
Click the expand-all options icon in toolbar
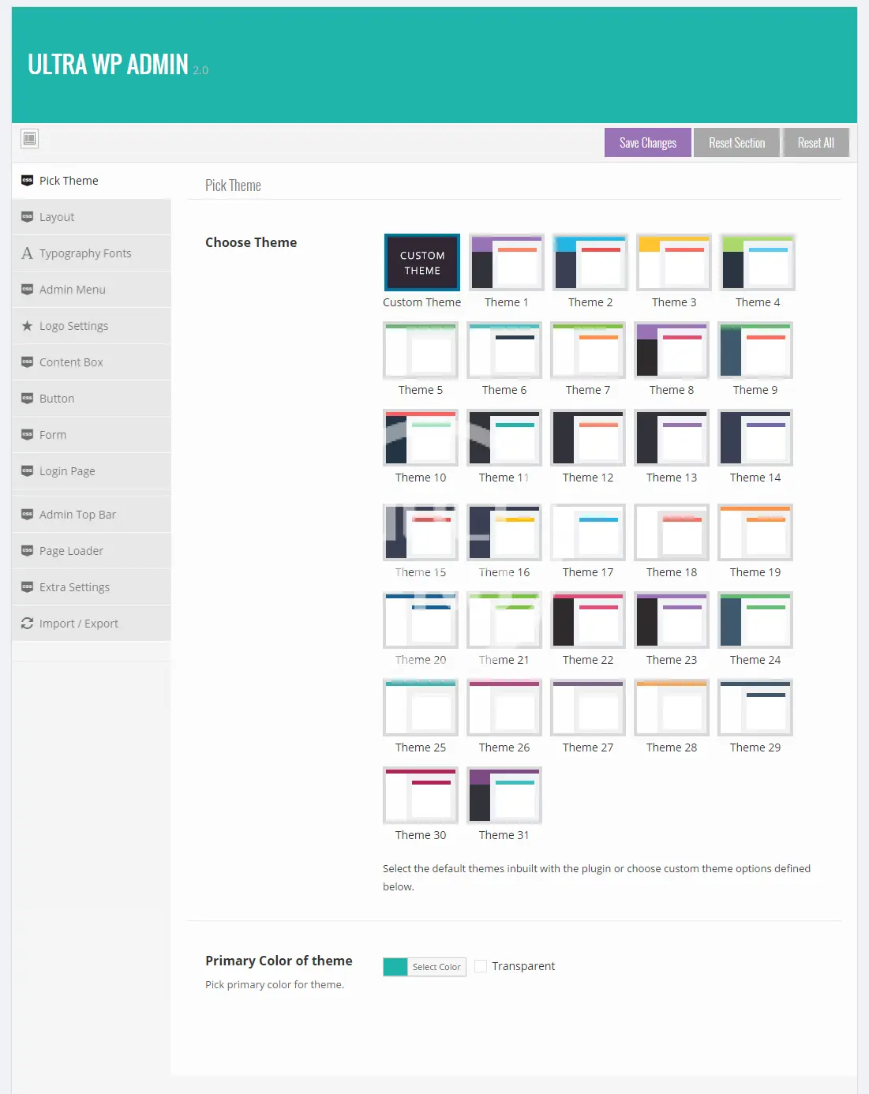[x=29, y=139]
